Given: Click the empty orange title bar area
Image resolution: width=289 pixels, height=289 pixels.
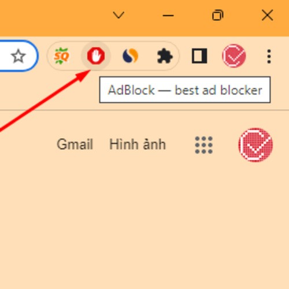Looking at the screenshot, I should coord(54,17).
